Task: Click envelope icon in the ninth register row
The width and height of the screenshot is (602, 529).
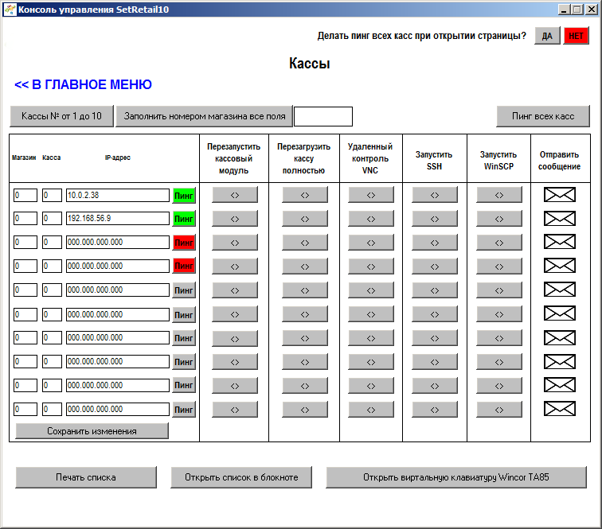Action: [x=559, y=385]
